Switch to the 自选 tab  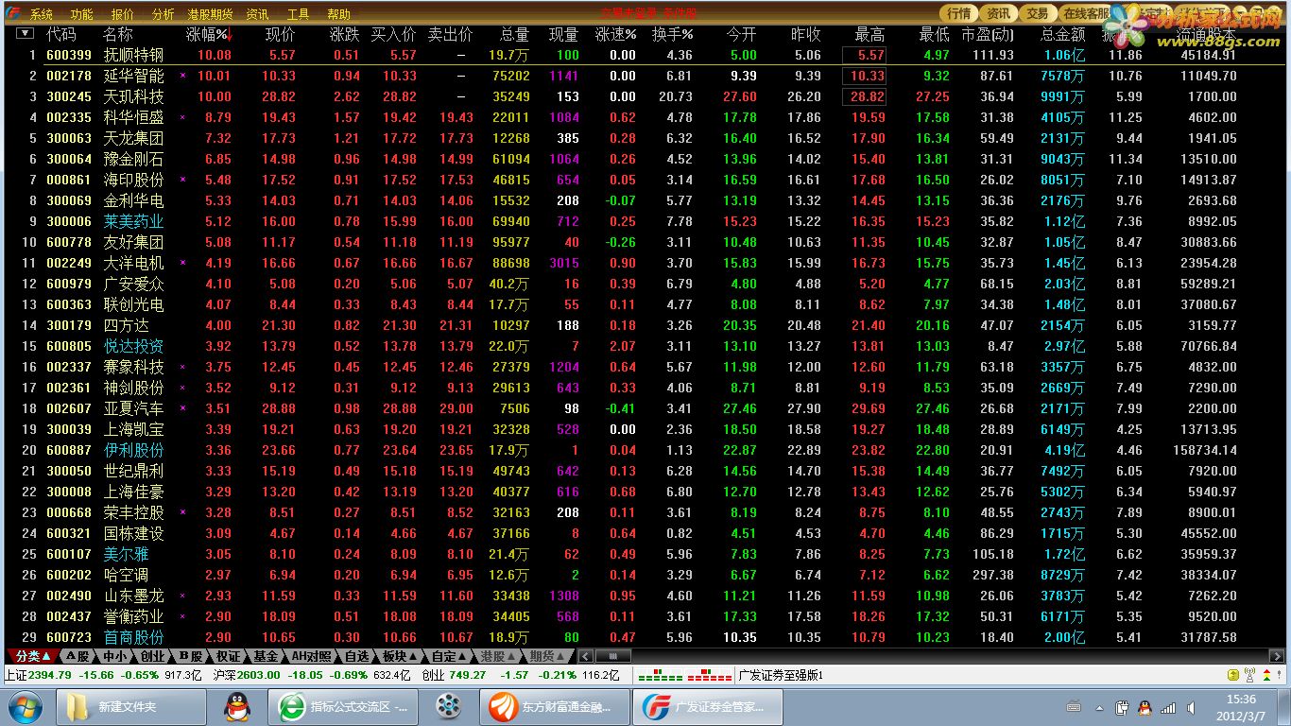click(356, 656)
